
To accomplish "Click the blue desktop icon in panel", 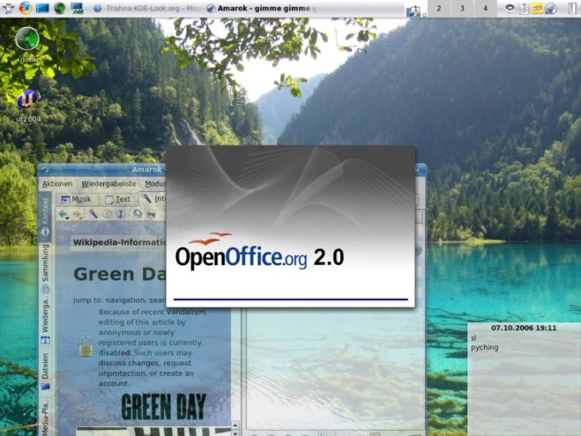I will coord(42,8).
